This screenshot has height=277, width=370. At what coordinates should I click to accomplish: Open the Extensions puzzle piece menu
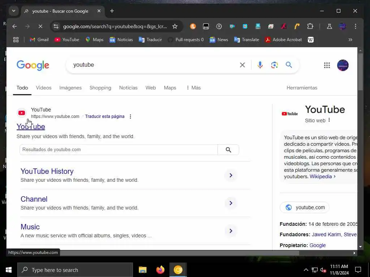click(310, 26)
